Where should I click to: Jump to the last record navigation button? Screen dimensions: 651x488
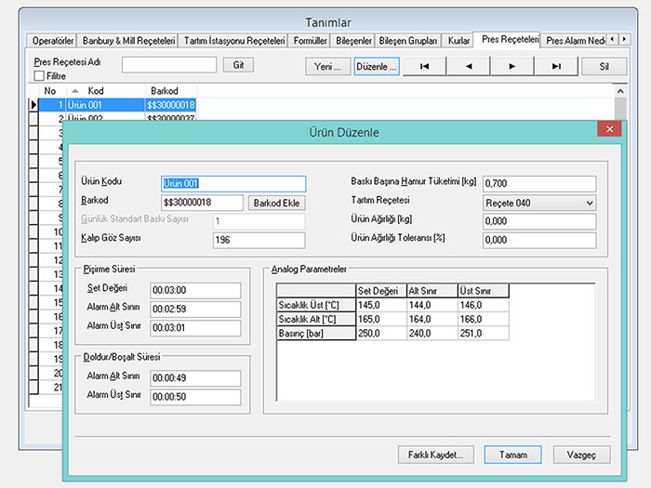coord(556,66)
